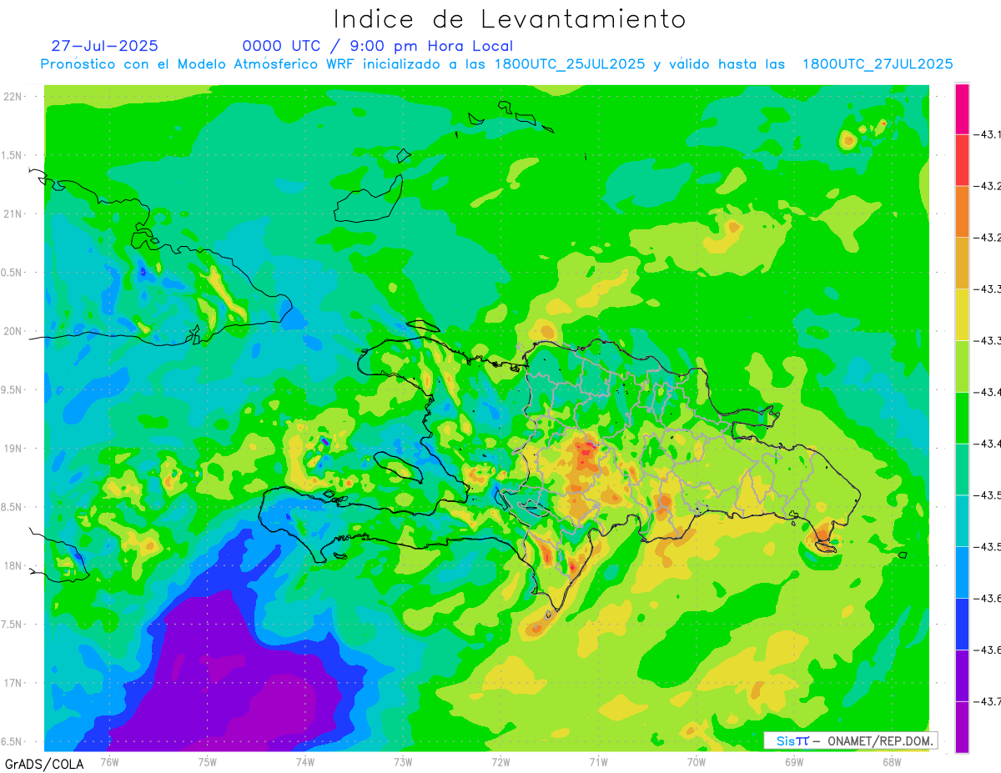Click the '70W' longitude label
This screenshot has width=1001, height=773.
point(696,761)
